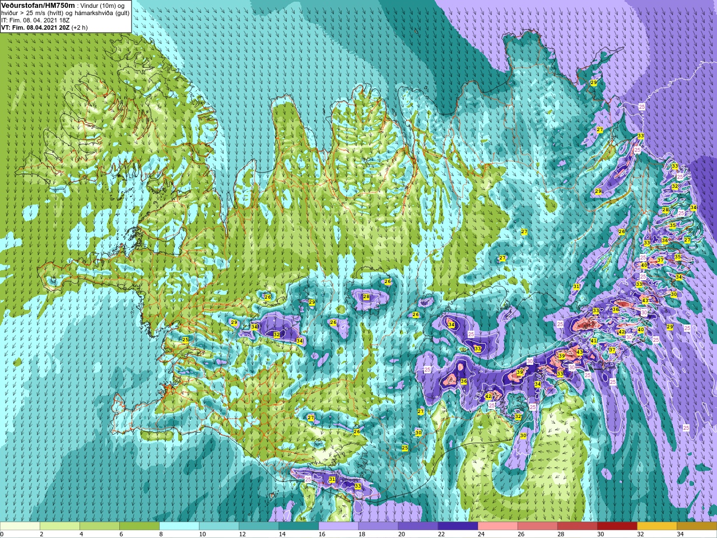The image size is (717, 538).
Task: Select the salmon 26–28 legend swatch
Action: coord(537,526)
